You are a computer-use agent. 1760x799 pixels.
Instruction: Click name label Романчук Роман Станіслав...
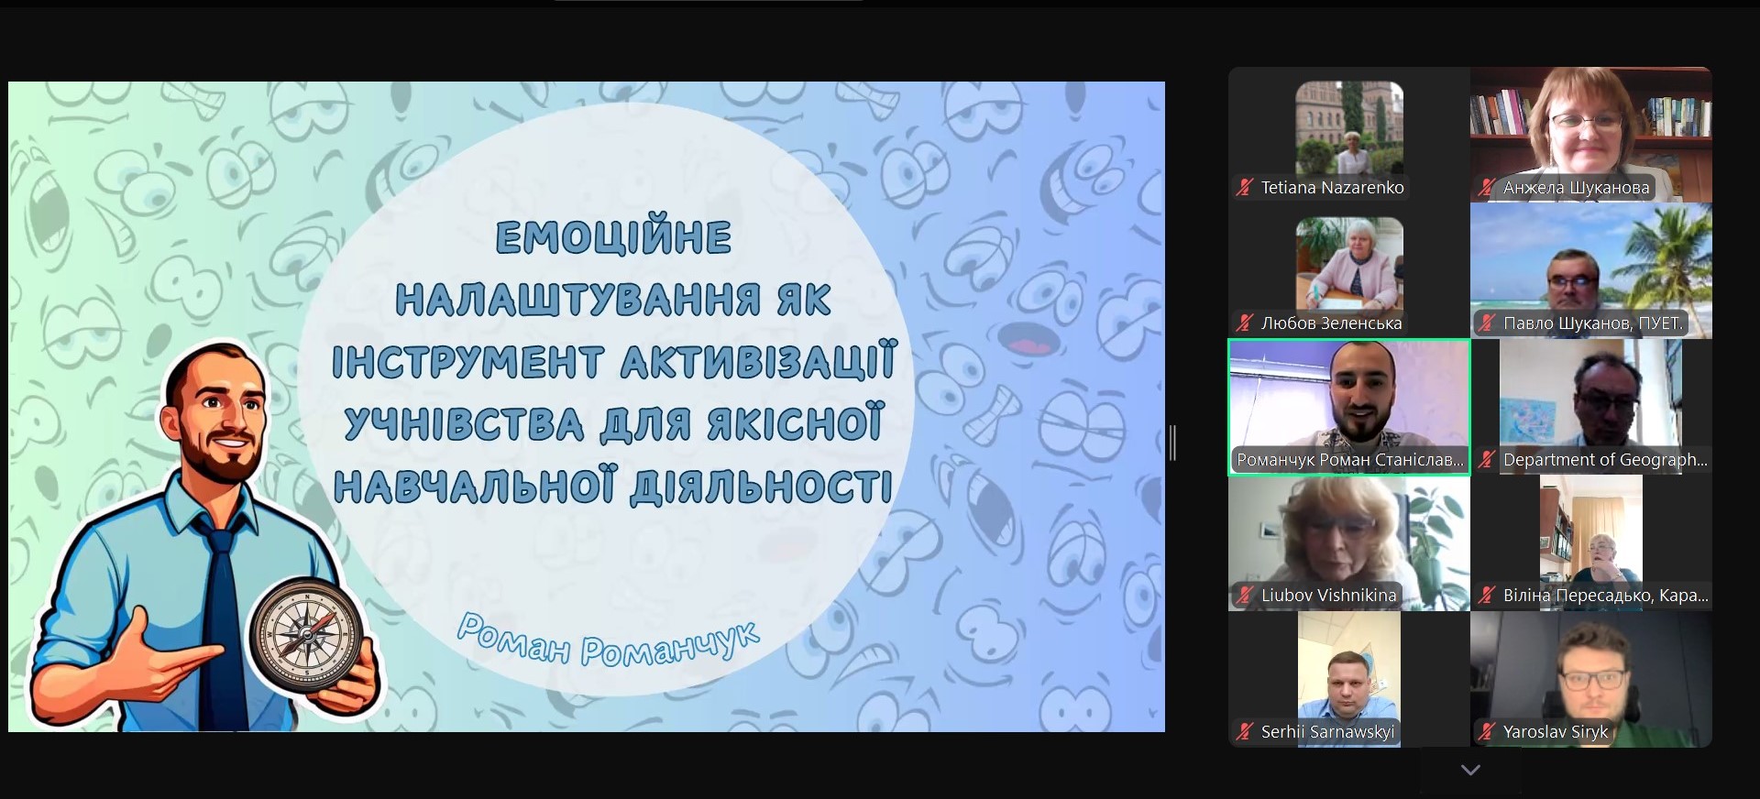(1350, 460)
